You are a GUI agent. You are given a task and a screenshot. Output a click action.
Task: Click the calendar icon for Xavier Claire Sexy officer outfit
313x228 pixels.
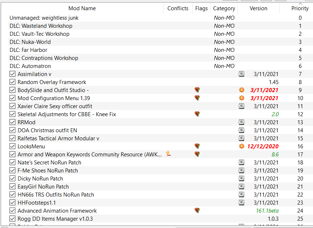(x=242, y=106)
